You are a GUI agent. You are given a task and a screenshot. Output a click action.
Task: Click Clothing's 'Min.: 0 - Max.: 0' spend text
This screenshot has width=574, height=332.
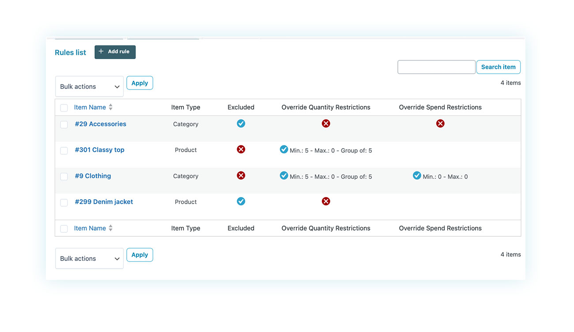[445, 177]
